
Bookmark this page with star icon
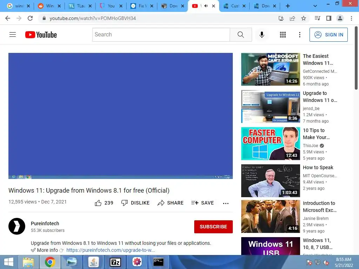click(x=304, y=18)
